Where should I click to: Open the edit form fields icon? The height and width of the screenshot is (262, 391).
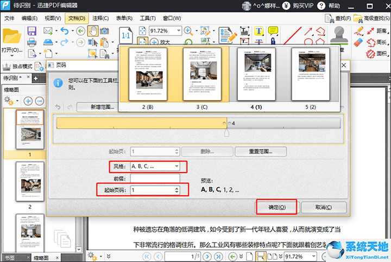[228, 35]
